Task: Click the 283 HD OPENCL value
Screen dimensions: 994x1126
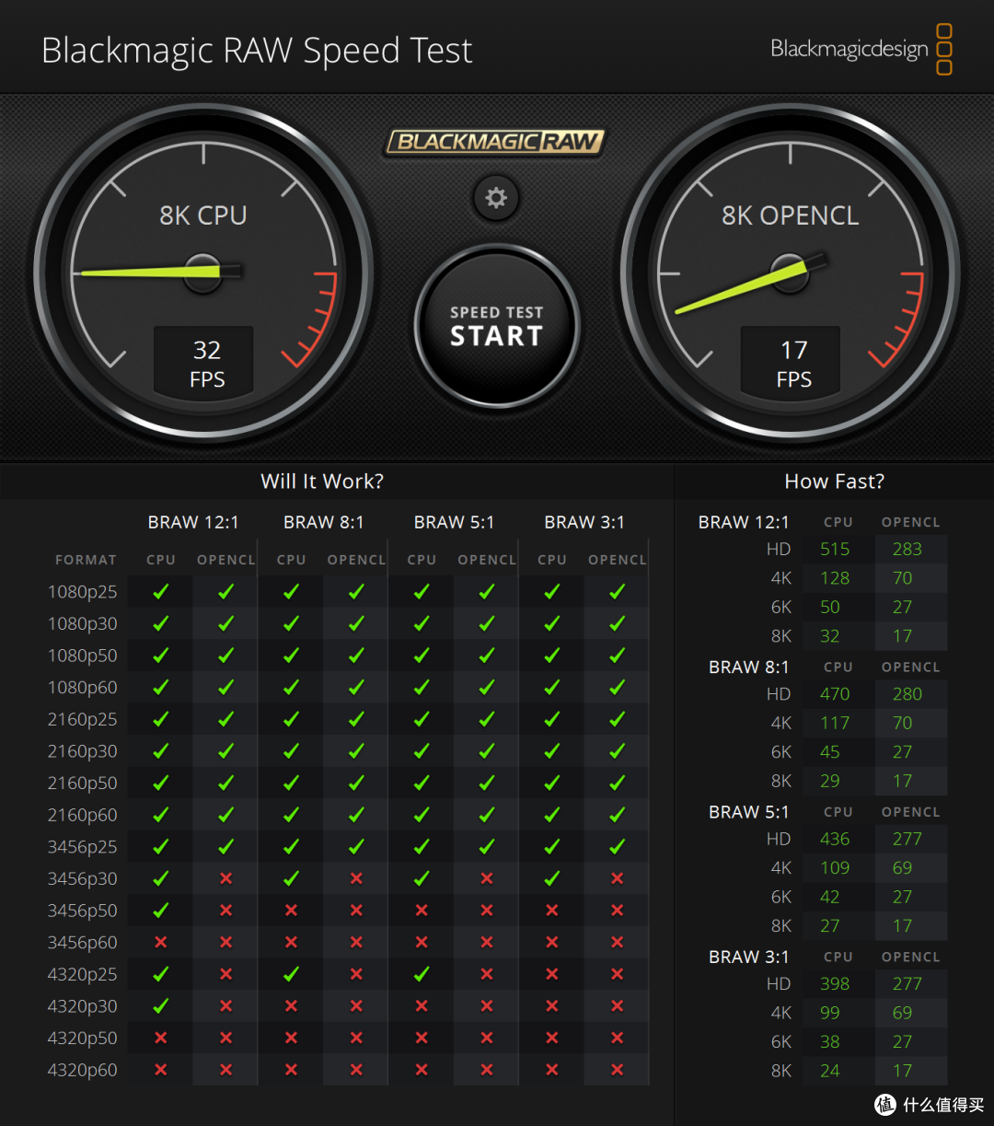Action: pyautogui.click(x=907, y=549)
